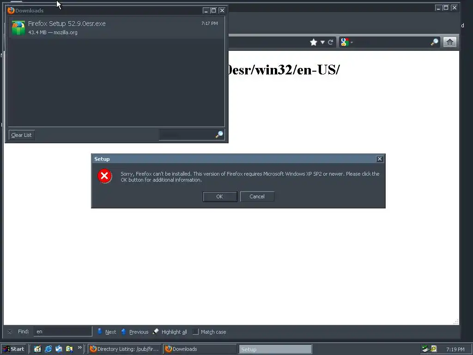Click the bookmark star in Firefox's address bar
Screen dimensions: 473x355
[314, 42]
